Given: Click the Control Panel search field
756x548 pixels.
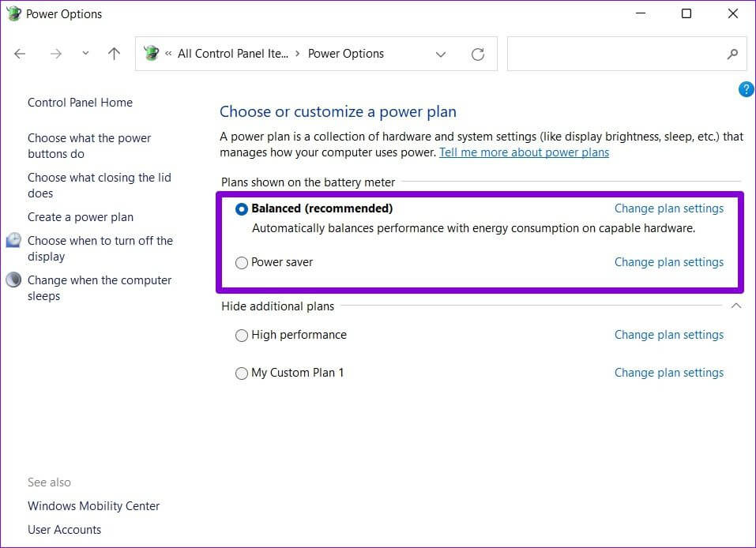Looking at the screenshot, I should pyautogui.click(x=616, y=54).
